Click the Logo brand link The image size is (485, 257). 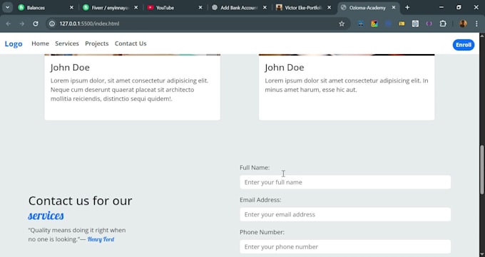coord(14,43)
